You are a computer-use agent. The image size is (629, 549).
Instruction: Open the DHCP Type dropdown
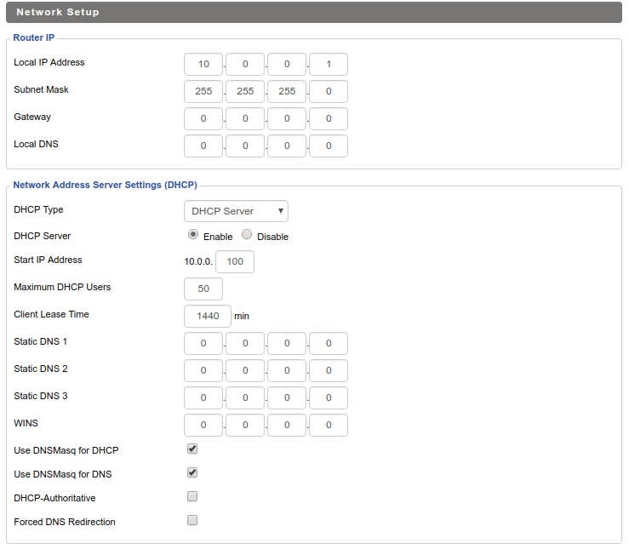click(236, 211)
